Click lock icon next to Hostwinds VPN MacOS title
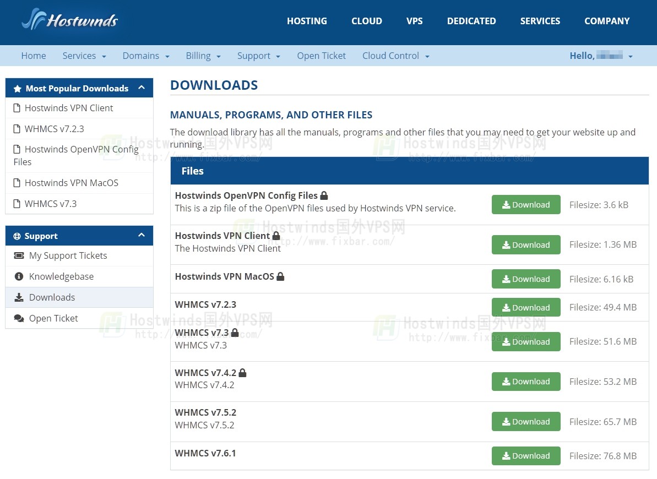This screenshot has height=479, width=657. click(280, 276)
